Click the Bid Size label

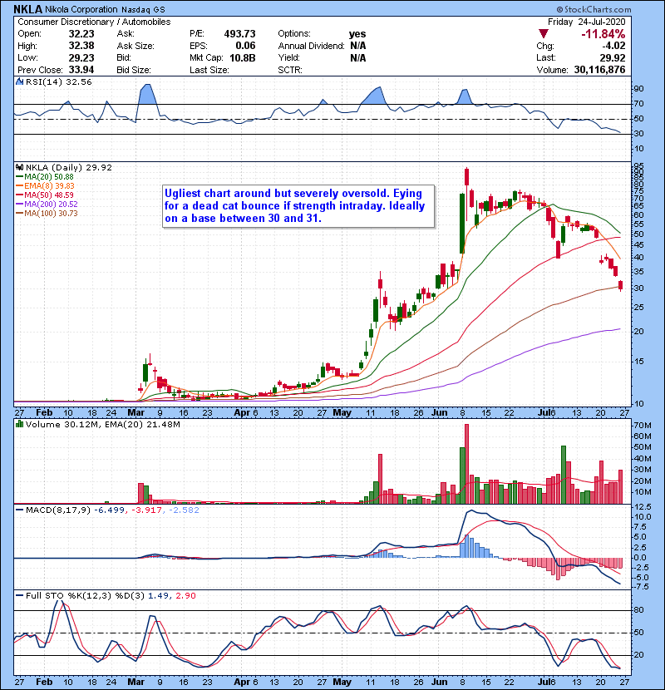pos(134,70)
